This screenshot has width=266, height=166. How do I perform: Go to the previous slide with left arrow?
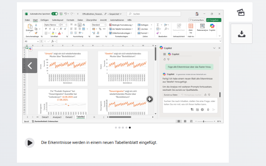point(30,66)
